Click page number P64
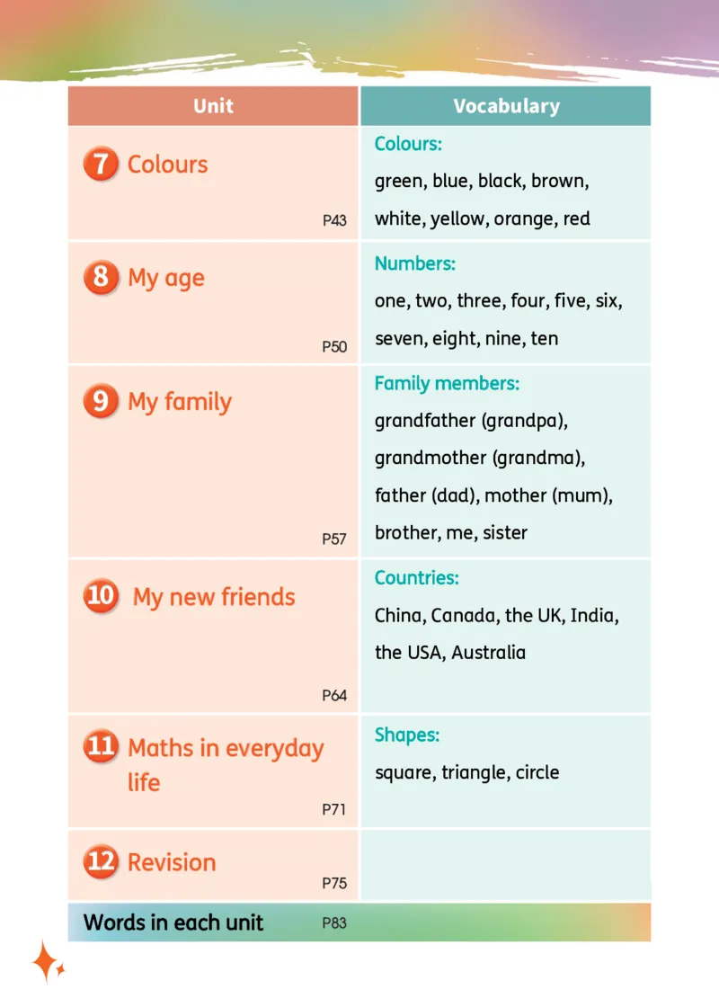Screen dimensions: 719x1007 (334, 696)
